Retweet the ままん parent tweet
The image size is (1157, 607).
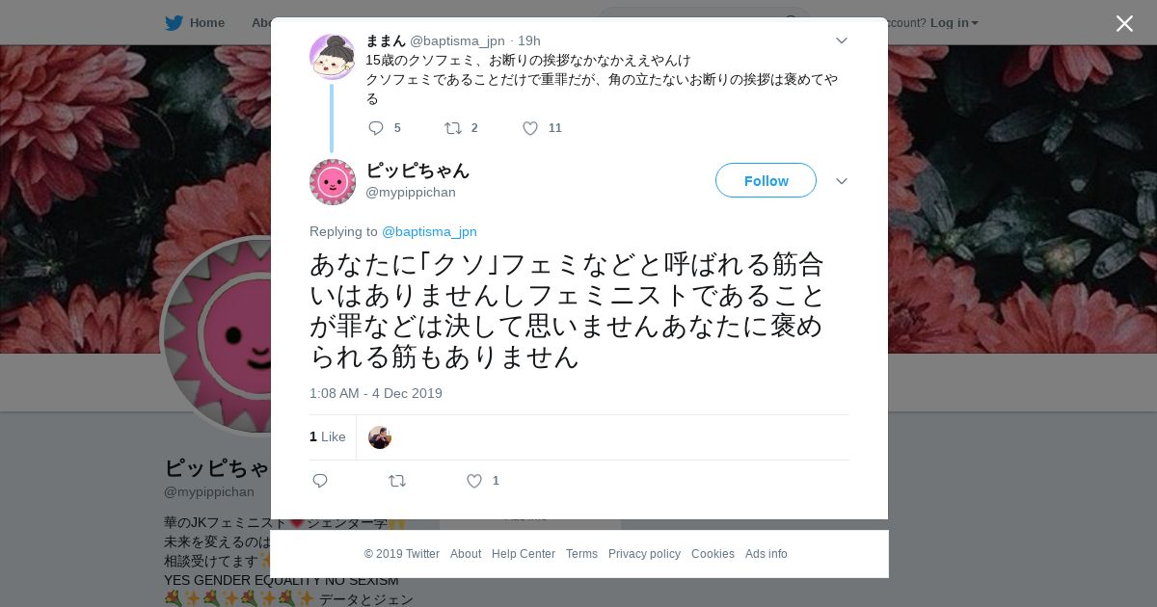point(452,128)
